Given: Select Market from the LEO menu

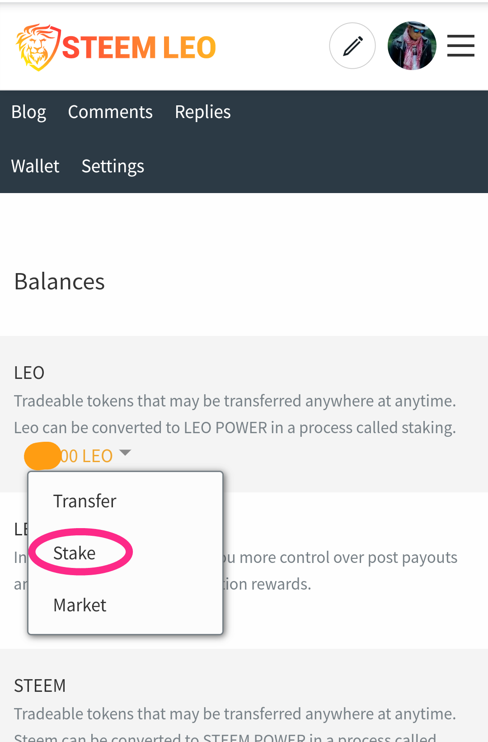Looking at the screenshot, I should (x=80, y=605).
